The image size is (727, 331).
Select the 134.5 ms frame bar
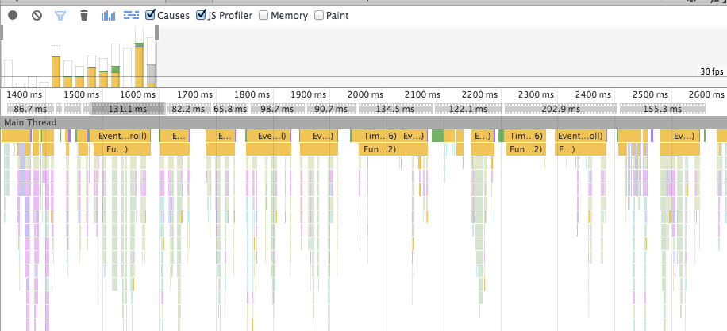(395, 109)
